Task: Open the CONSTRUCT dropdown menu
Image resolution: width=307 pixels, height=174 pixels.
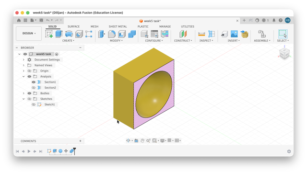Action: [x=183, y=41]
